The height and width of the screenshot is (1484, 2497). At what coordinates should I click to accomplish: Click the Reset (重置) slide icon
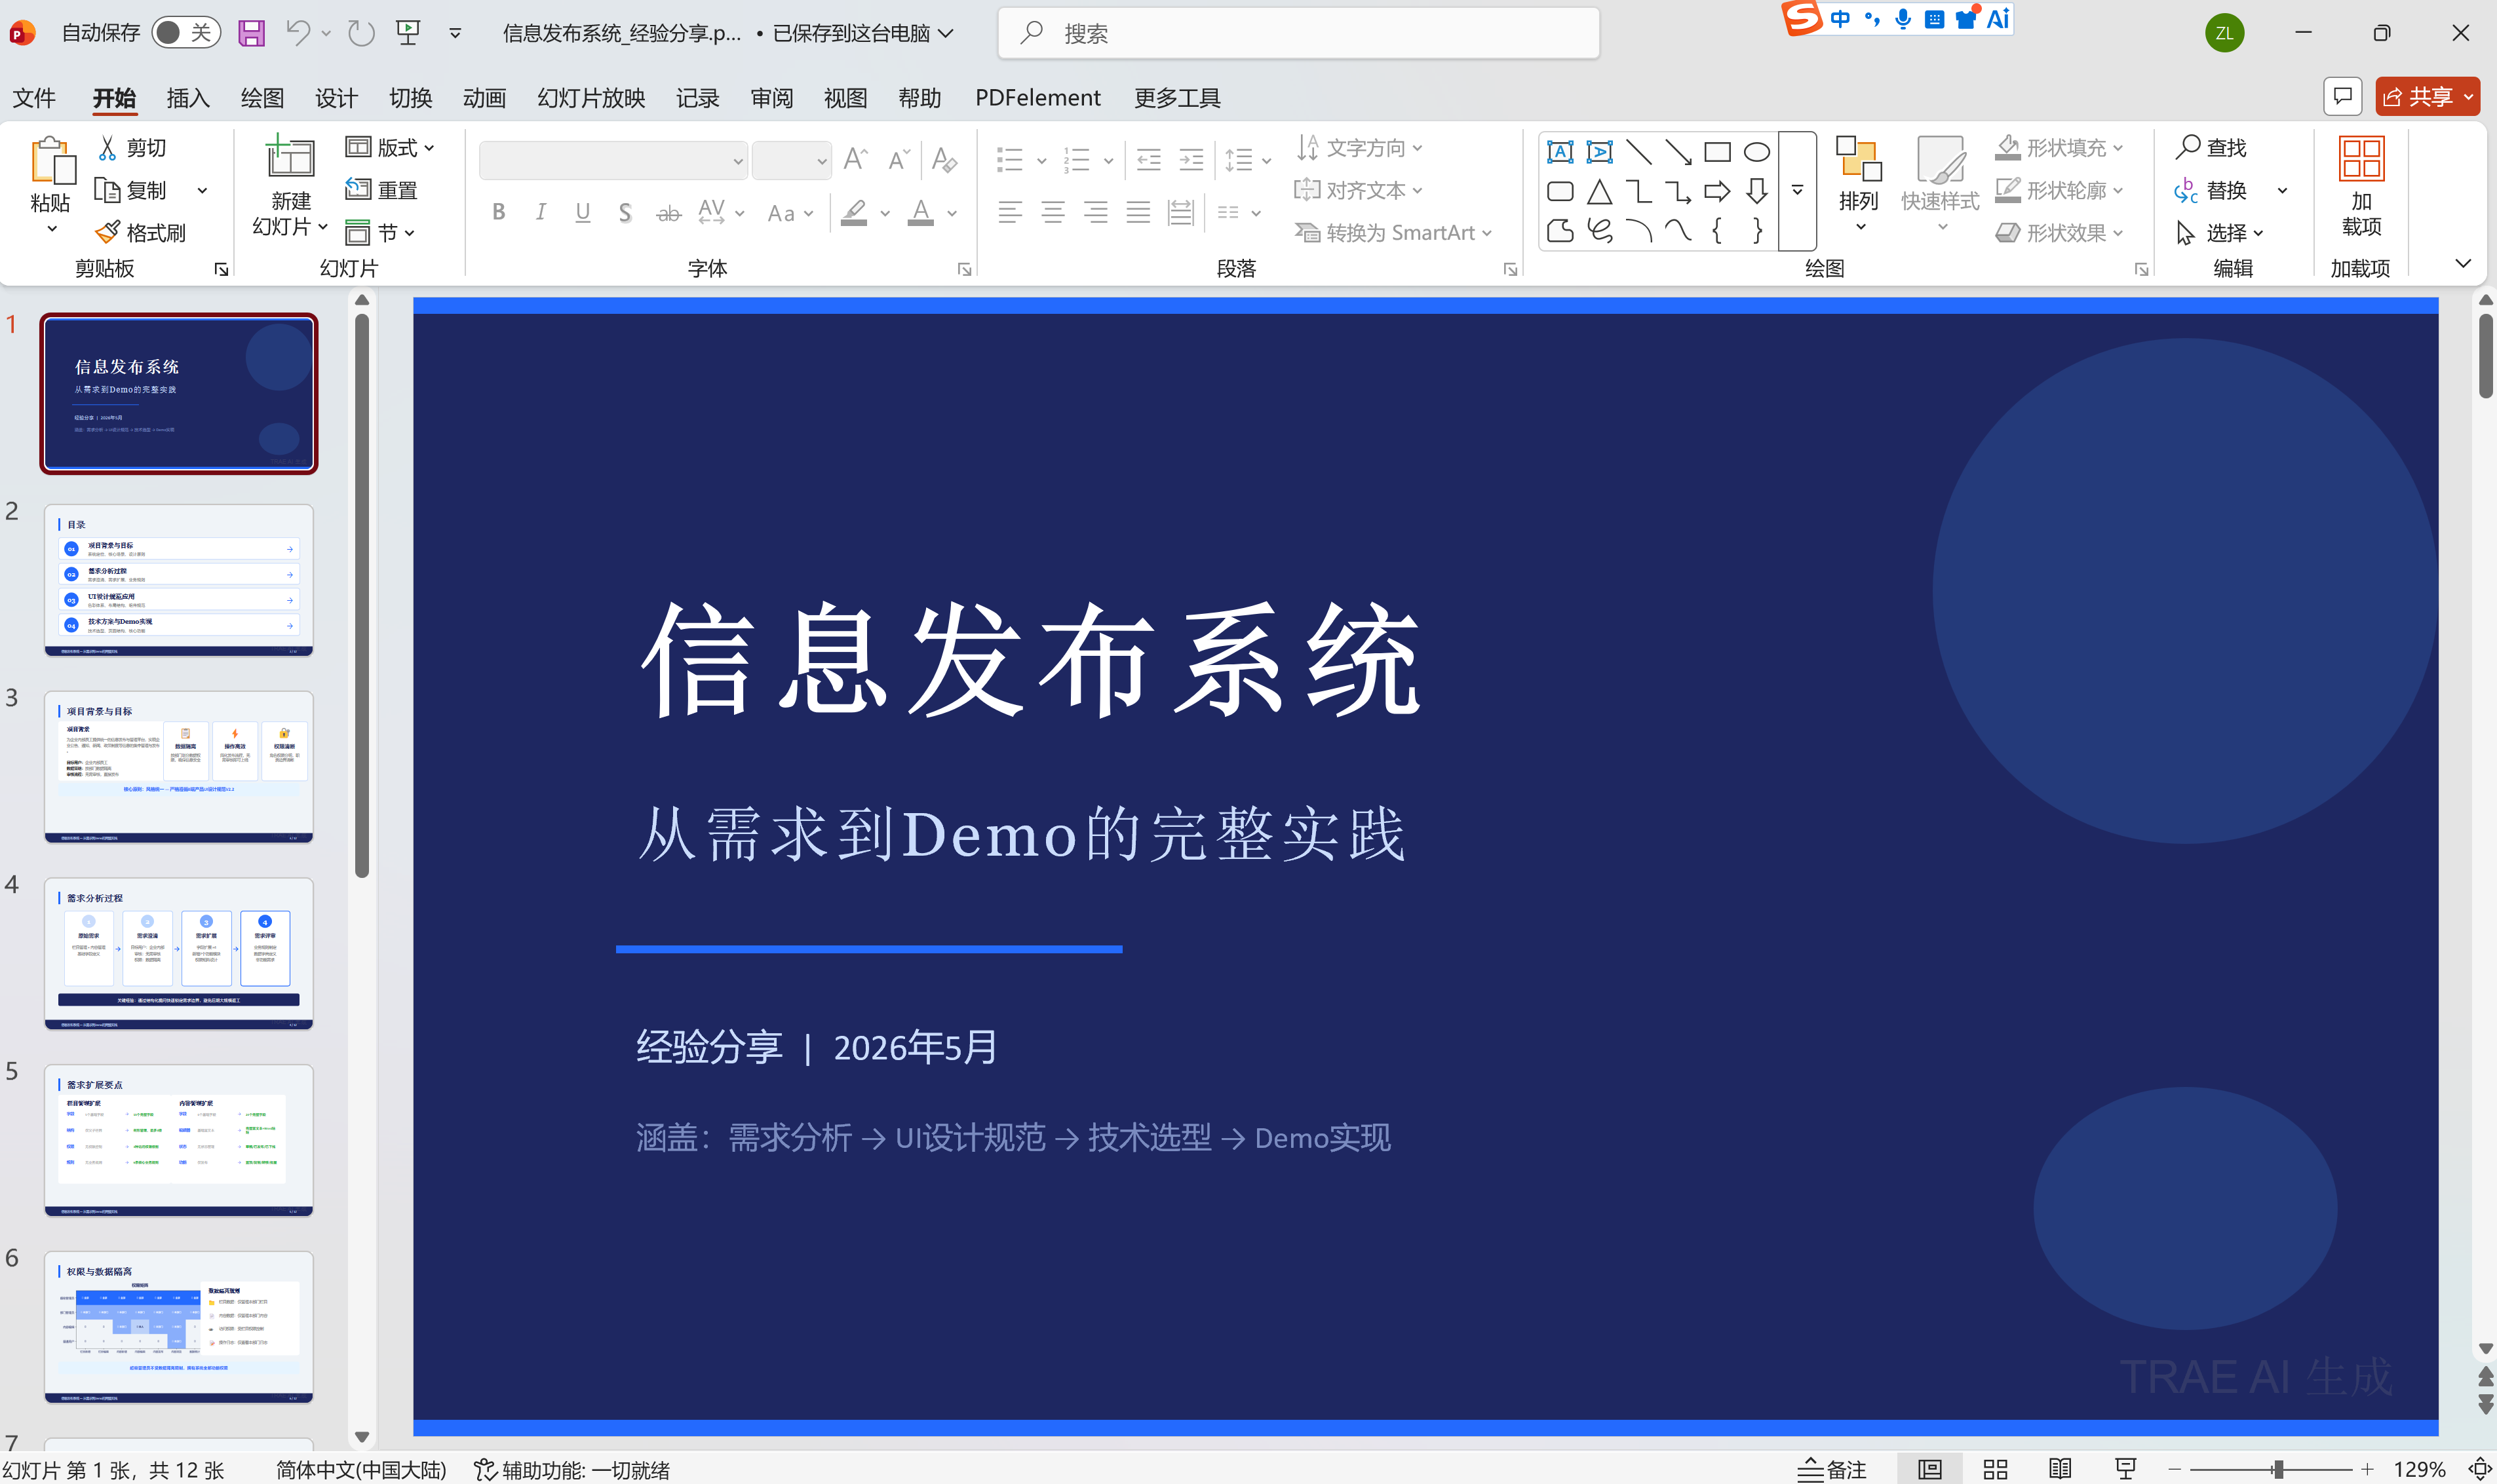point(381,190)
